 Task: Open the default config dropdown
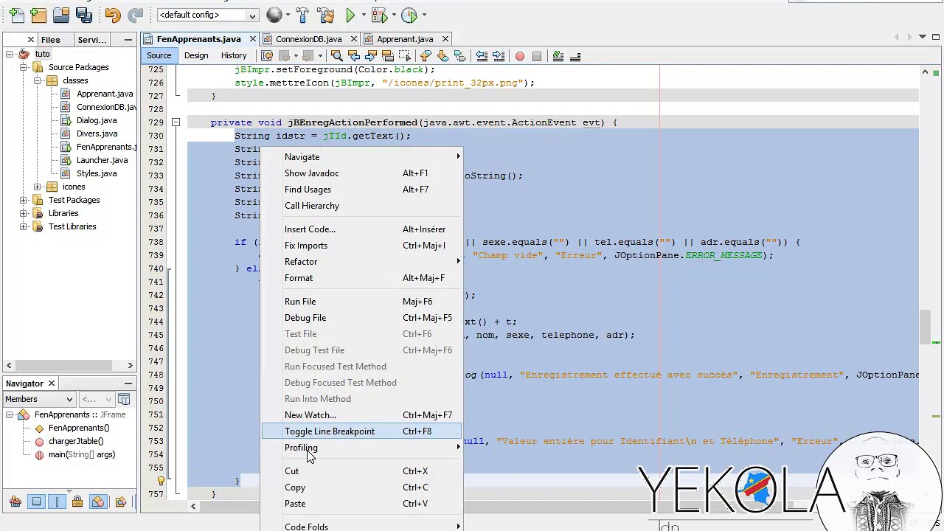(x=207, y=15)
